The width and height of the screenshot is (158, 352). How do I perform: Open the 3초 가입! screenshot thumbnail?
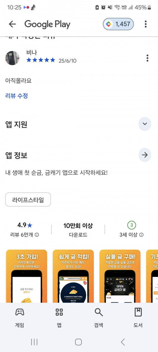[27, 276]
